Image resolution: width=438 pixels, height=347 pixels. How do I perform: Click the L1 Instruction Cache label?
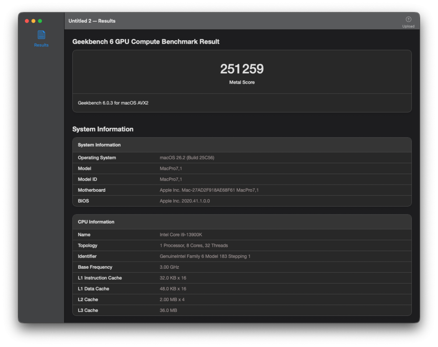coord(100,278)
